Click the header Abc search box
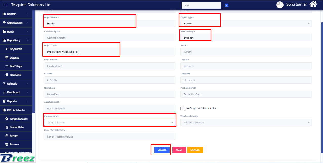Image resolution: width=323 pixels, height=163 pixels. click(x=201, y=5)
